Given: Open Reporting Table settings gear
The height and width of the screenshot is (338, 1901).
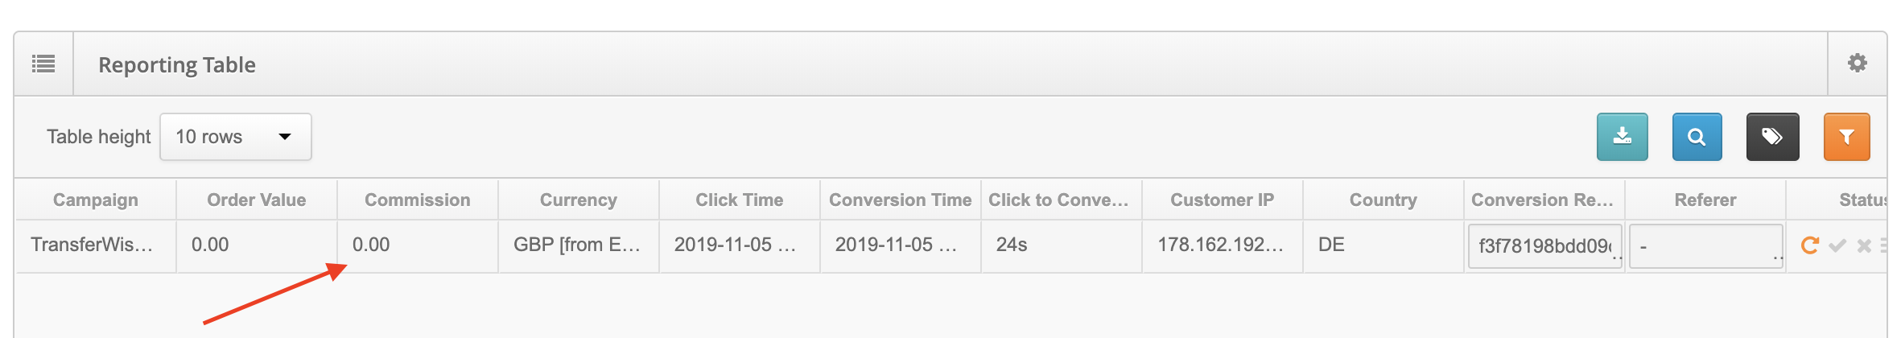Looking at the screenshot, I should tap(1857, 64).
